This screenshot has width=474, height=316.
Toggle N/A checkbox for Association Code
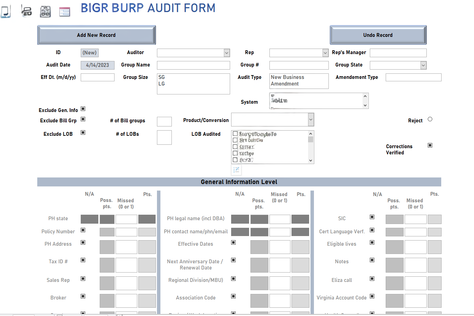(234, 296)
